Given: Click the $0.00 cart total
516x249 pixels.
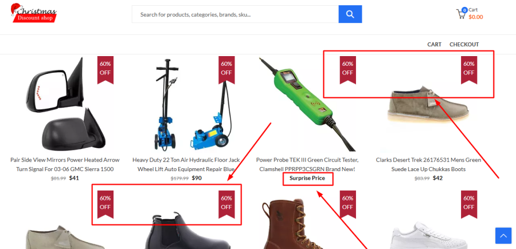Looking at the screenshot, I should click(475, 17).
